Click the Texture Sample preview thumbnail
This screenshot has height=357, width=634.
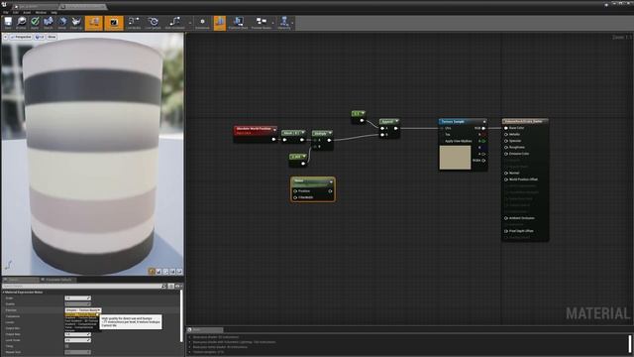[455, 157]
